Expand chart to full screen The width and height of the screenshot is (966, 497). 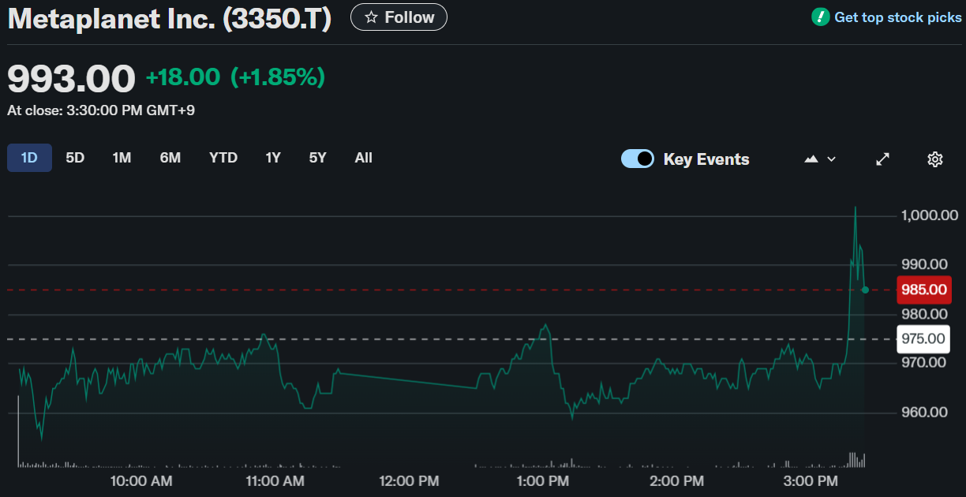coord(883,159)
